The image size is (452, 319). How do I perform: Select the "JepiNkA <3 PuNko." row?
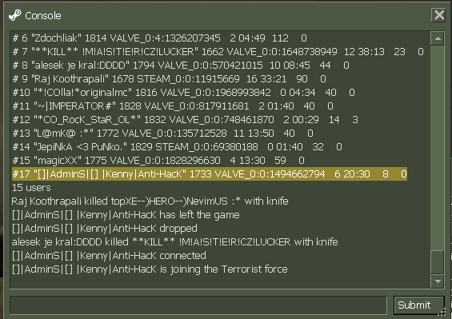[177, 146]
